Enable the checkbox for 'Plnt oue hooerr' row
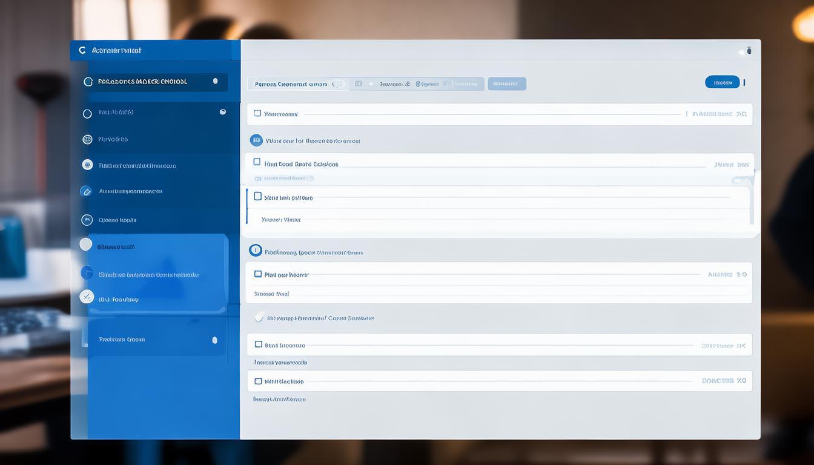The image size is (814, 465). coord(257,274)
